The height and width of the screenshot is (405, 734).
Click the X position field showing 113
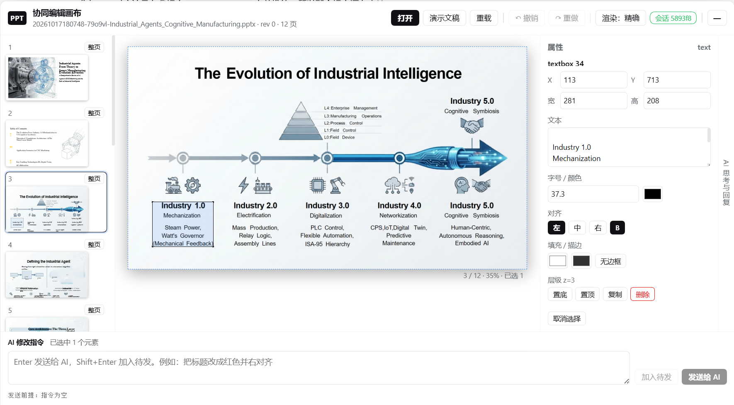[593, 80]
